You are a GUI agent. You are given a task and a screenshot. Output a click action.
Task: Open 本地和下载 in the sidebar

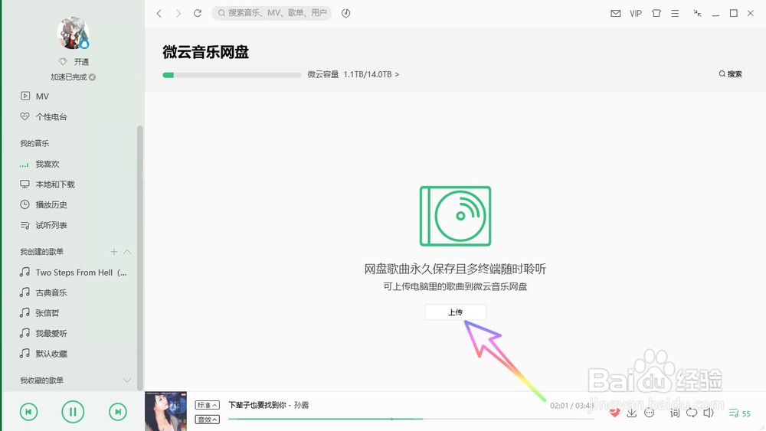47,184
